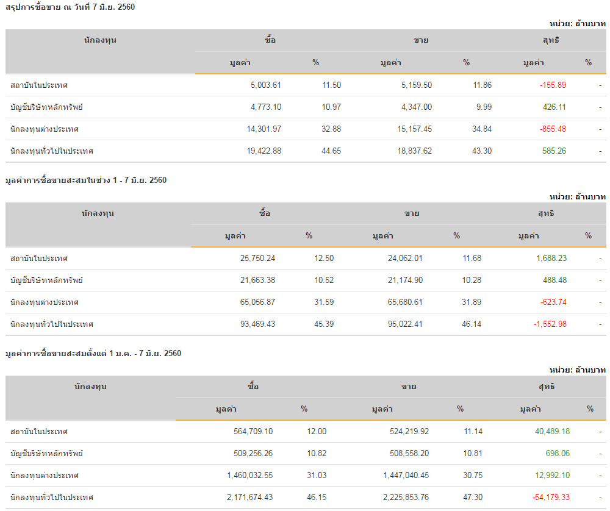The height and width of the screenshot is (511, 610).
Task: Click the green net value 698.06
Action: coord(558,454)
